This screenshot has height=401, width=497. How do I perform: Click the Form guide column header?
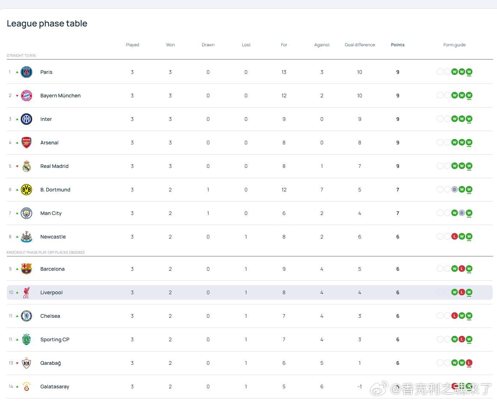(455, 45)
